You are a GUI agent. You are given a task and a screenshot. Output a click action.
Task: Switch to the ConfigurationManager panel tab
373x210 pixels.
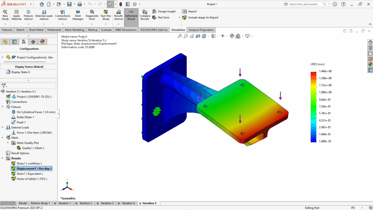click(24, 42)
